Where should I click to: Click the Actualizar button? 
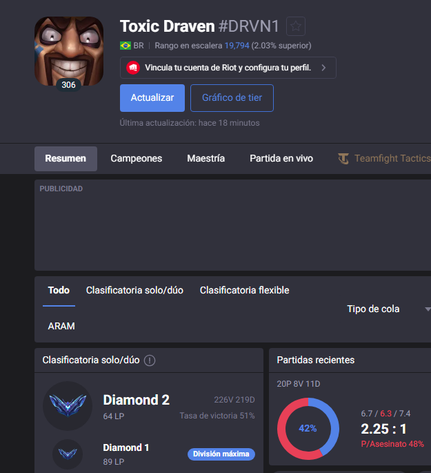(x=152, y=98)
